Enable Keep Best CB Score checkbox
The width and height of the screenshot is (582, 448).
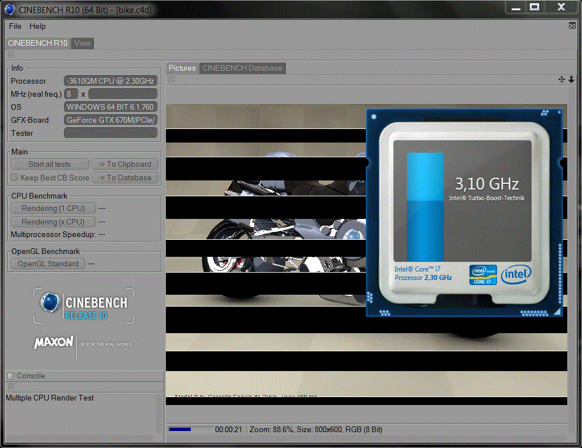click(15, 177)
